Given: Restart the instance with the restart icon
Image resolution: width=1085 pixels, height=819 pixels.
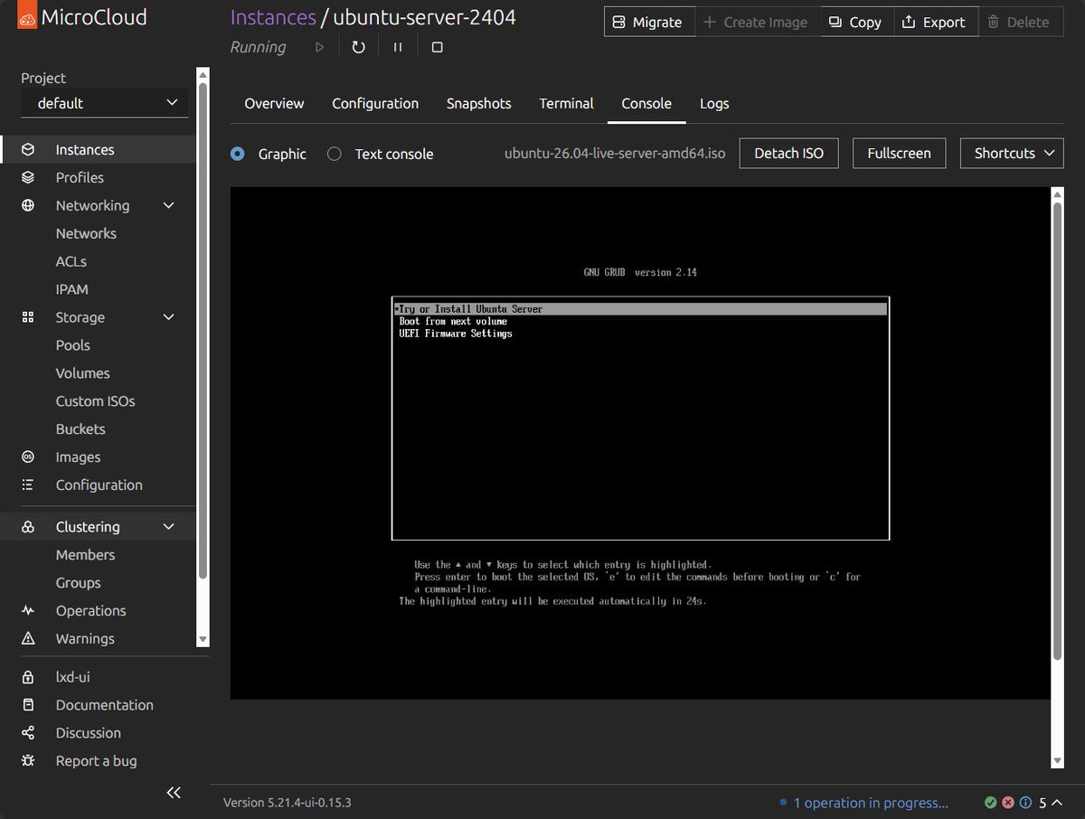Looking at the screenshot, I should tap(358, 47).
